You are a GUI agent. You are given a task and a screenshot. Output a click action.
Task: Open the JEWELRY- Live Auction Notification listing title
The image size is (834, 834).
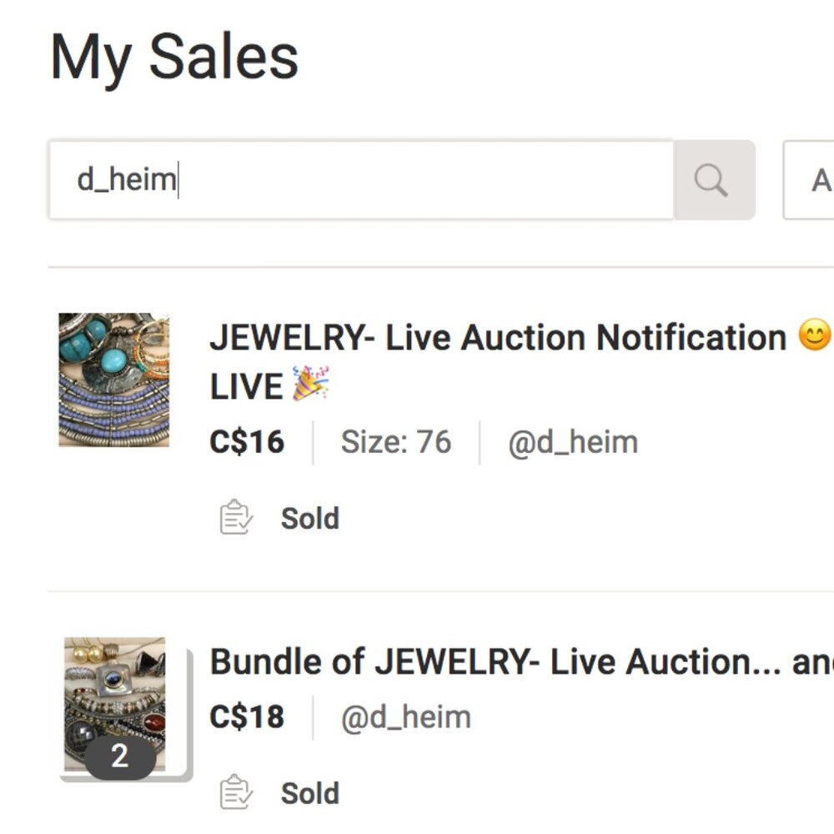coord(498,337)
